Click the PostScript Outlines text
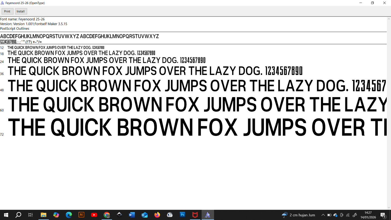This screenshot has height=220, width=391. pos(15,28)
